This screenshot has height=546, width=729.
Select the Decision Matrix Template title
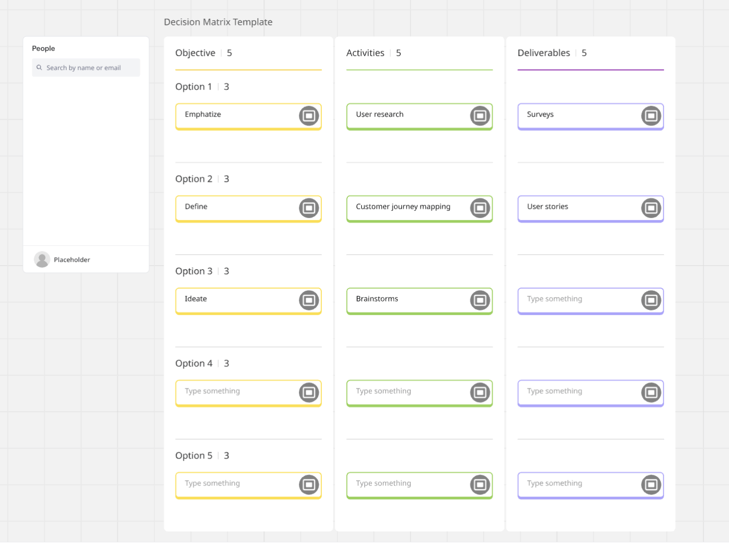pos(218,22)
